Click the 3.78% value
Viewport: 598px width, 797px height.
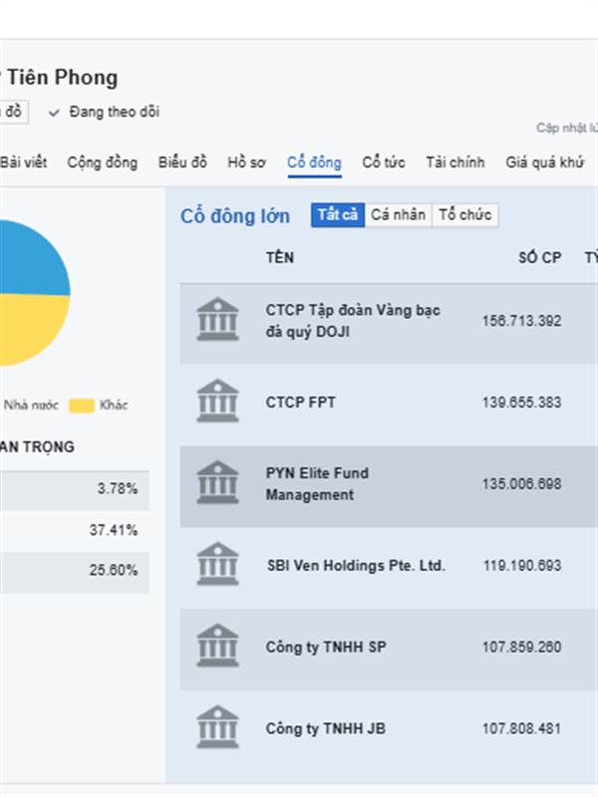[x=118, y=488]
